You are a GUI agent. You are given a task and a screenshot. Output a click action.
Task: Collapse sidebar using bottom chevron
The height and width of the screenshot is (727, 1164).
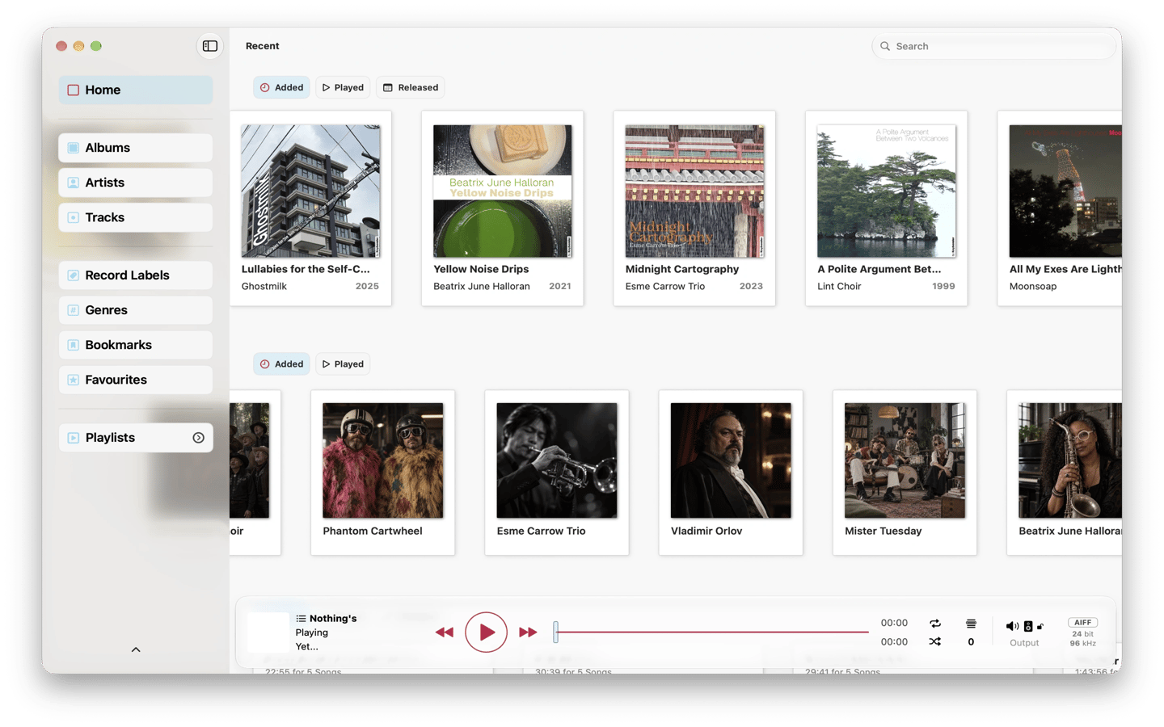click(x=136, y=649)
